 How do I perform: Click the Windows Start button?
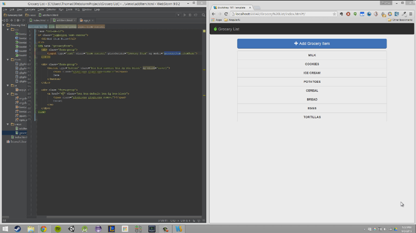tap(5, 228)
